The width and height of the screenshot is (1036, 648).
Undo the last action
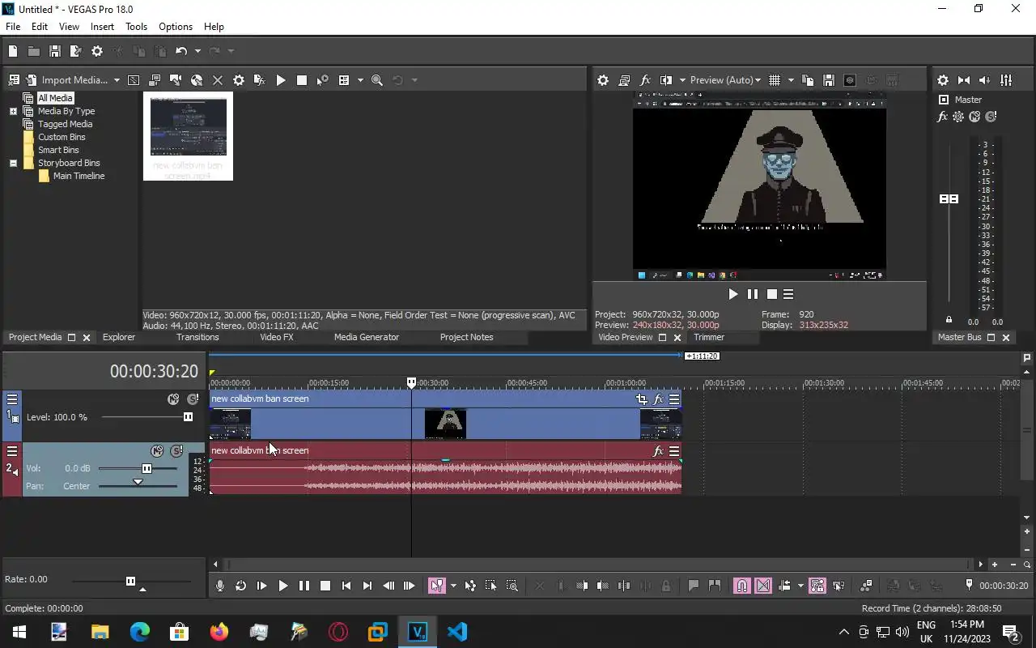pos(181,51)
